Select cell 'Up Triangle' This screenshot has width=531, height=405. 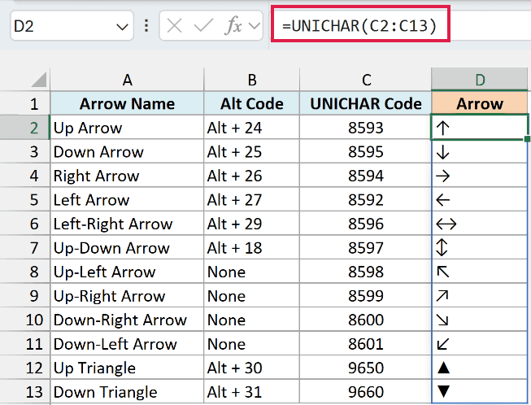coord(127,368)
